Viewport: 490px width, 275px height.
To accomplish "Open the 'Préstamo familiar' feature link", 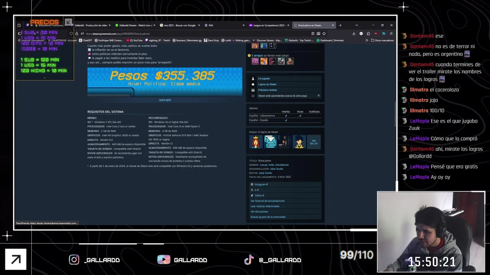I will 268,90.
